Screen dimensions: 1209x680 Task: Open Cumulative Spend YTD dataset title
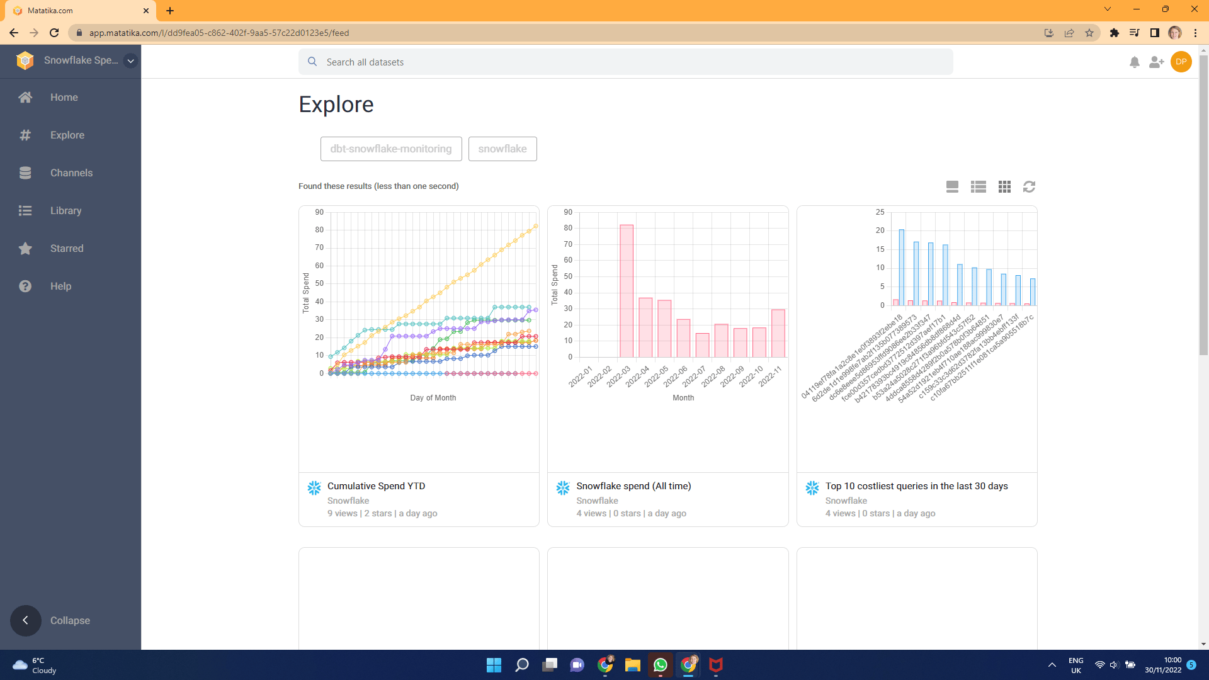(x=376, y=485)
